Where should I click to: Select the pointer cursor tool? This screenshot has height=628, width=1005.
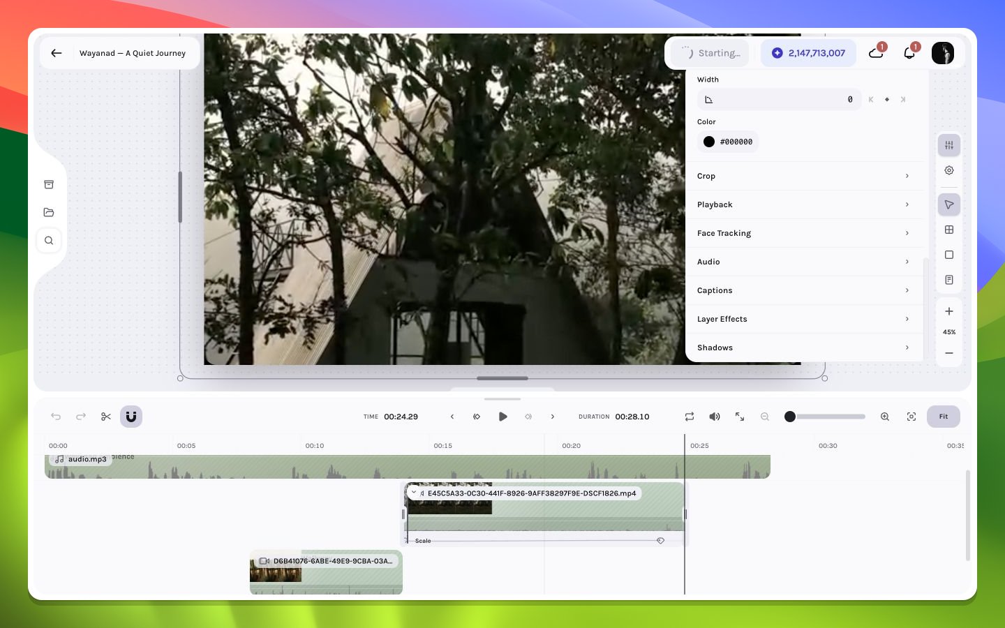(x=949, y=204)
